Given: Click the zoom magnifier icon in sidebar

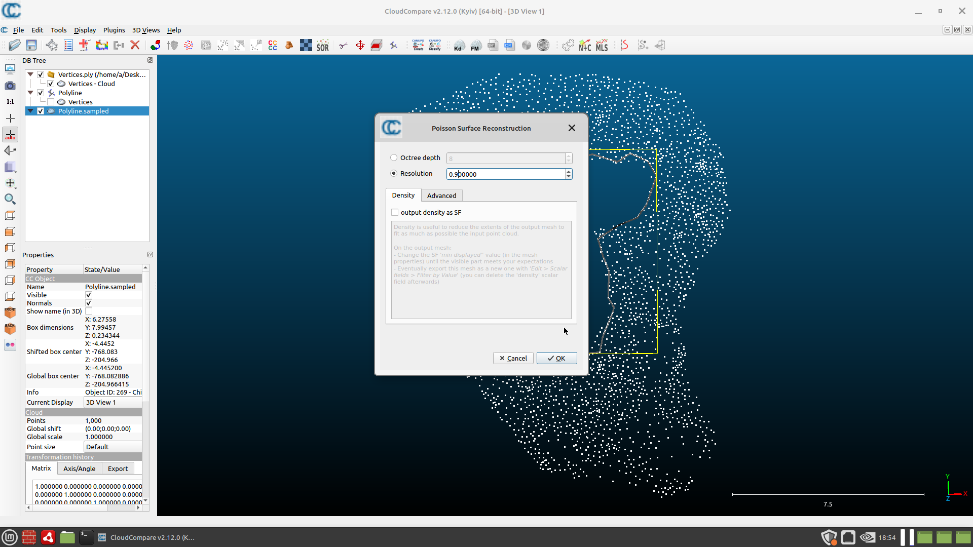Looking at the screenshot, I should tap(10, 199).
